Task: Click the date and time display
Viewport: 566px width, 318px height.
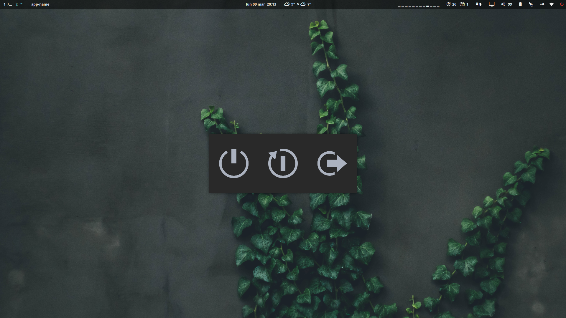Action: (261, 4)
